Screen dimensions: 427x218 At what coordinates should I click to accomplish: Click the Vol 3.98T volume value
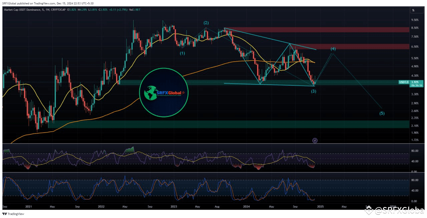point(134,10)
